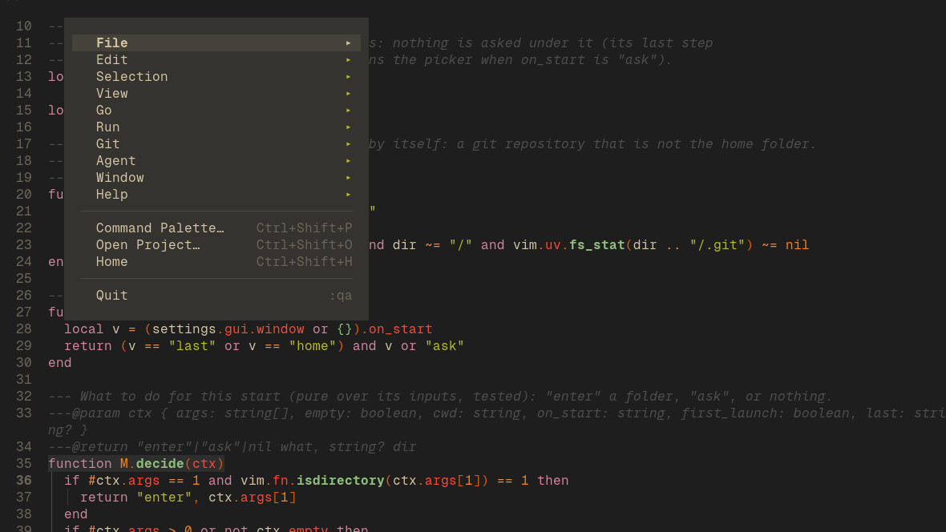Click the 'end' keyword on line 30
946x532 pixels.
click(x=60, y=363)
